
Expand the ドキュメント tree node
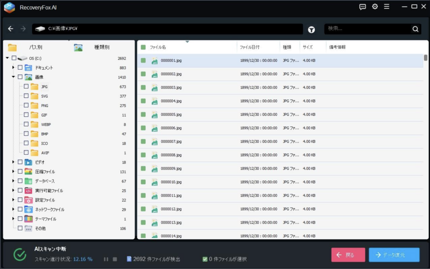(x=13, y=68)
